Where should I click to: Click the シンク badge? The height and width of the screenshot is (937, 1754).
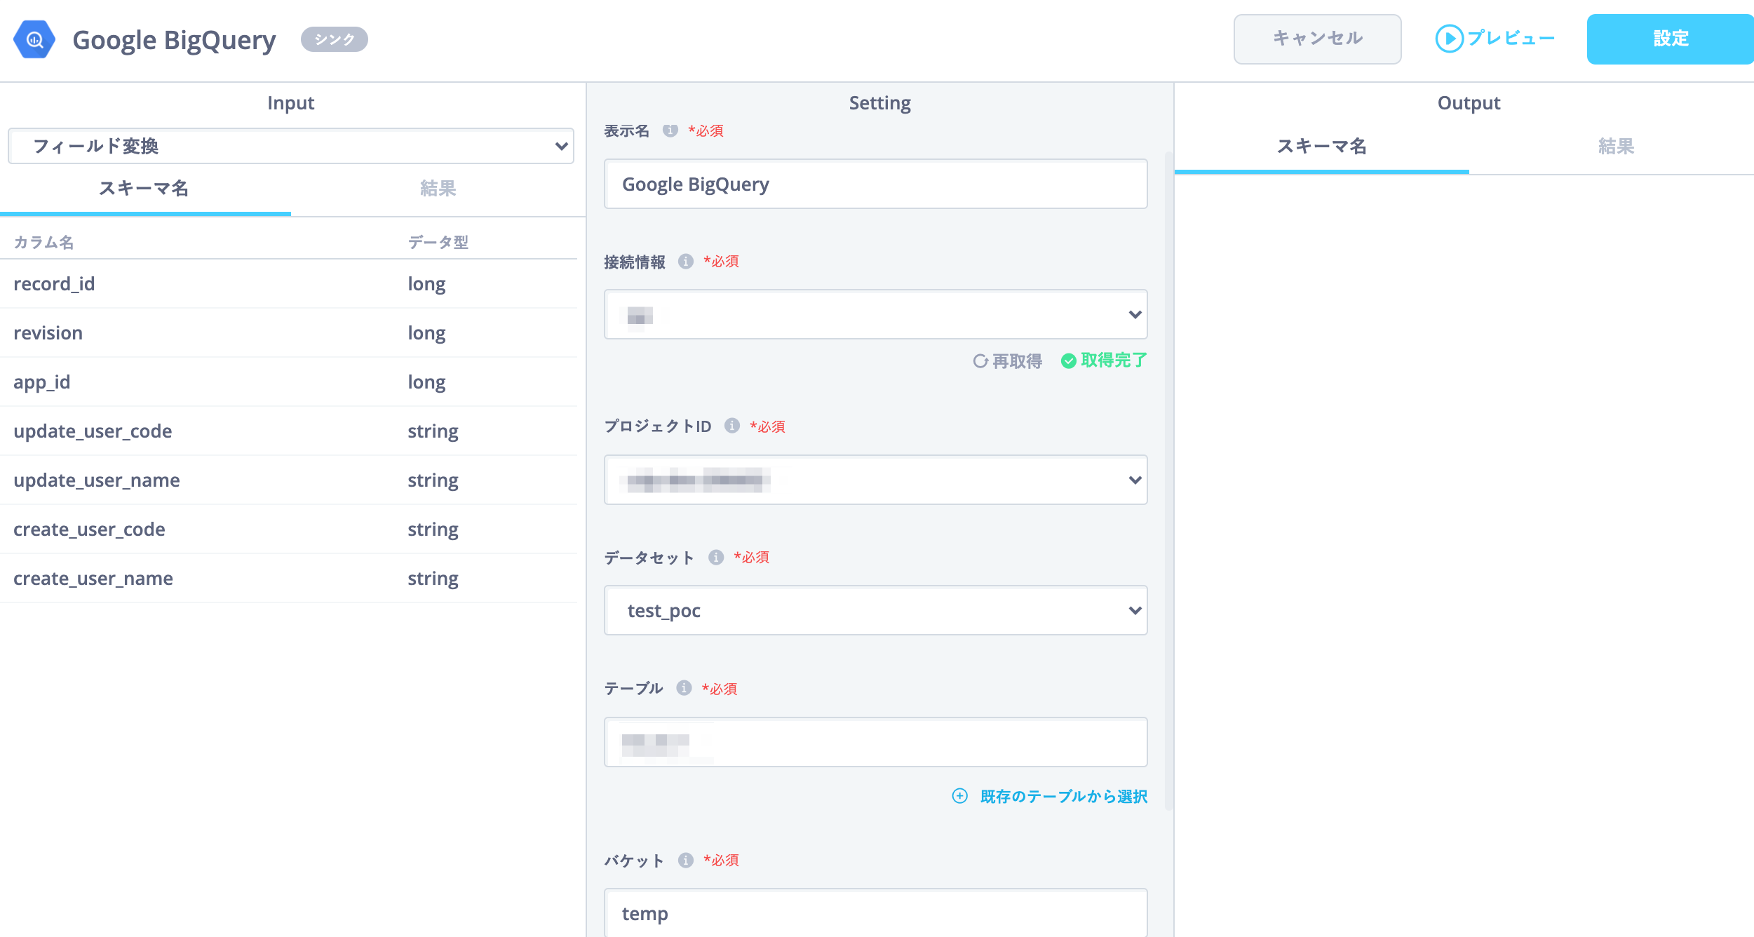click(335, 39)
